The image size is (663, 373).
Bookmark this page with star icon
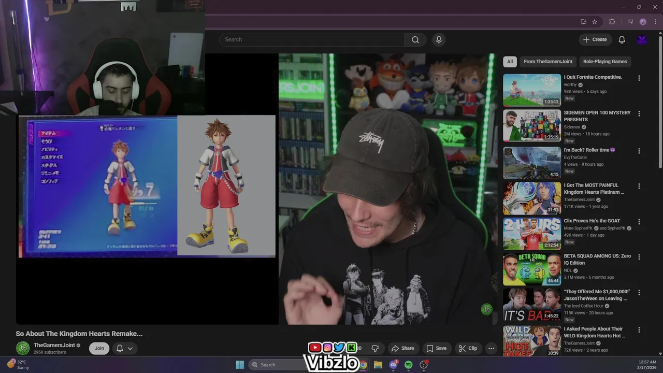tap(595, 22)
